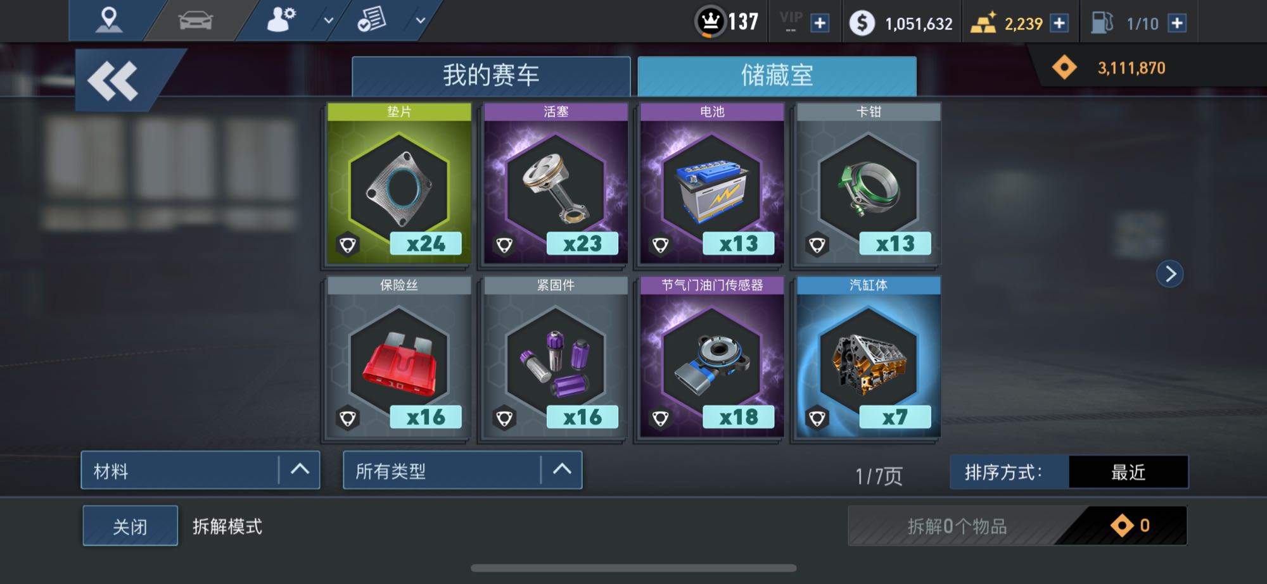Add gold bars with plus icon
This screenshot has width=1267, height=584.
(1059, 23)
